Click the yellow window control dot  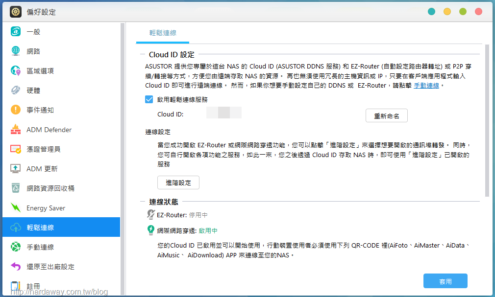point(447,12)
